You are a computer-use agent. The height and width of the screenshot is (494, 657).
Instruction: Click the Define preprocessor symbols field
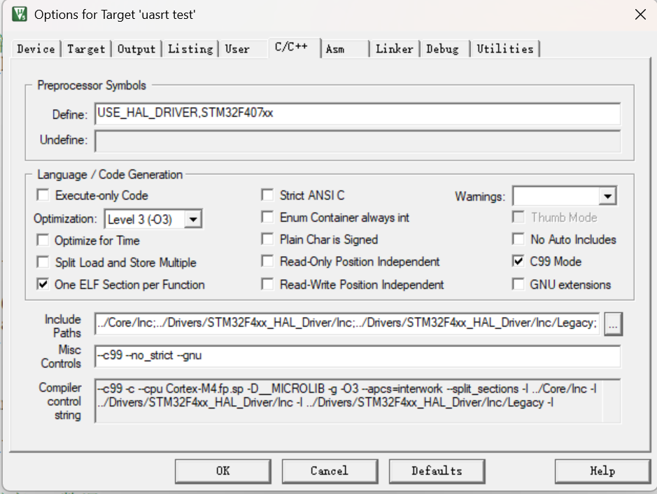pyautogui.click(x=358, y=113)
